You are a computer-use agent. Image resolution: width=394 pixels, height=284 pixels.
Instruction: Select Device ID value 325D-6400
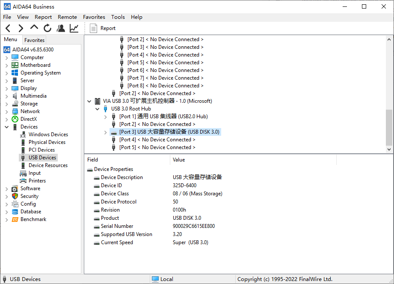(x=185, y=185)
